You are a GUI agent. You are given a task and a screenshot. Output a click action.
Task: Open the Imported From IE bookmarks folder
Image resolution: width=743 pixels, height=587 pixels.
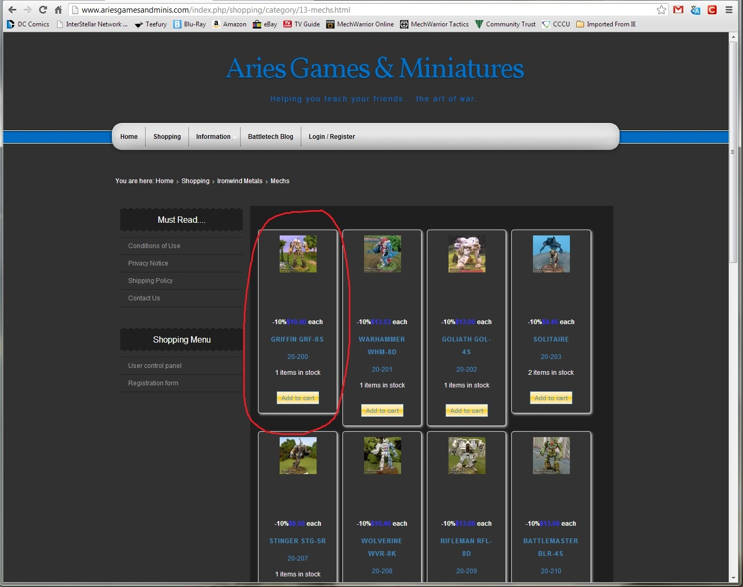click(606, 24)
